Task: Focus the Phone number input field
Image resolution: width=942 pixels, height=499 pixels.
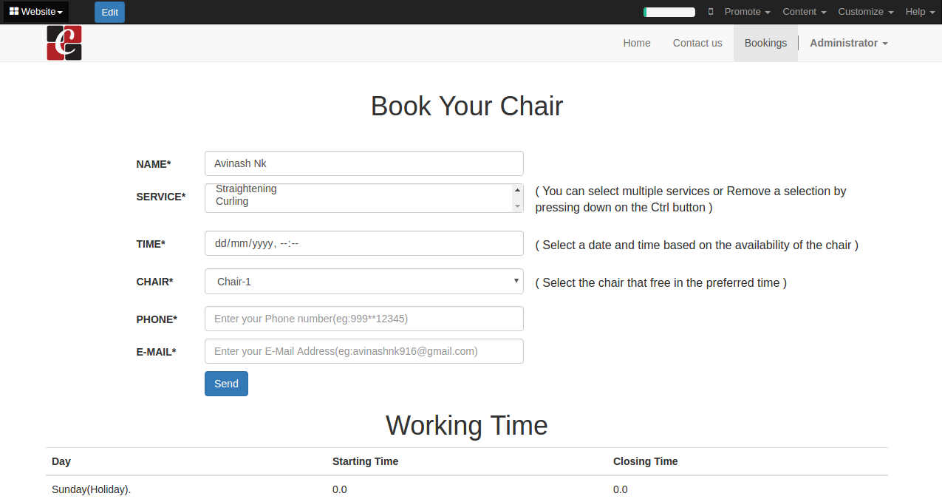Action: coord(364,319)
